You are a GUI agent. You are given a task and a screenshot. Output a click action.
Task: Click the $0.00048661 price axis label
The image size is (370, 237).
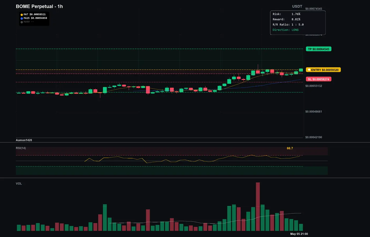point(314,112)
